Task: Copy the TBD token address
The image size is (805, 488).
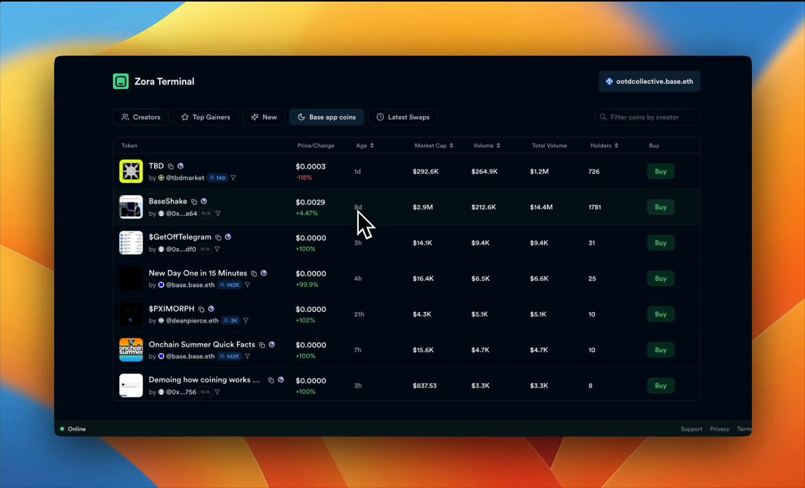Action: 171,166
